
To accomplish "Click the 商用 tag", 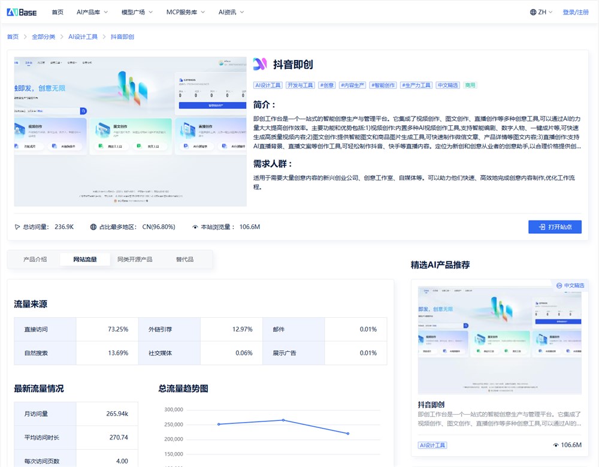I will click(470, 85).
